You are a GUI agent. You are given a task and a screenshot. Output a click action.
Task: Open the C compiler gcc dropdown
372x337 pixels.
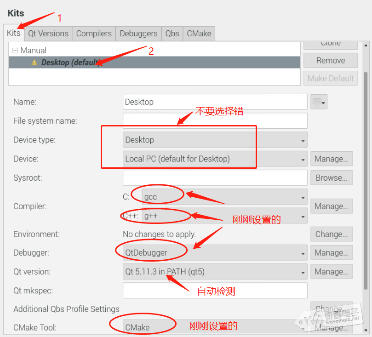pyautogui.click(x=224, y=197)
